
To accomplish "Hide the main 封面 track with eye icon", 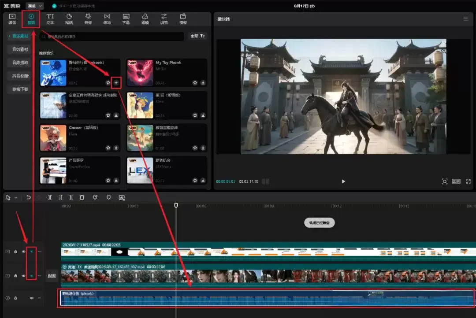I will coord(23,276).
